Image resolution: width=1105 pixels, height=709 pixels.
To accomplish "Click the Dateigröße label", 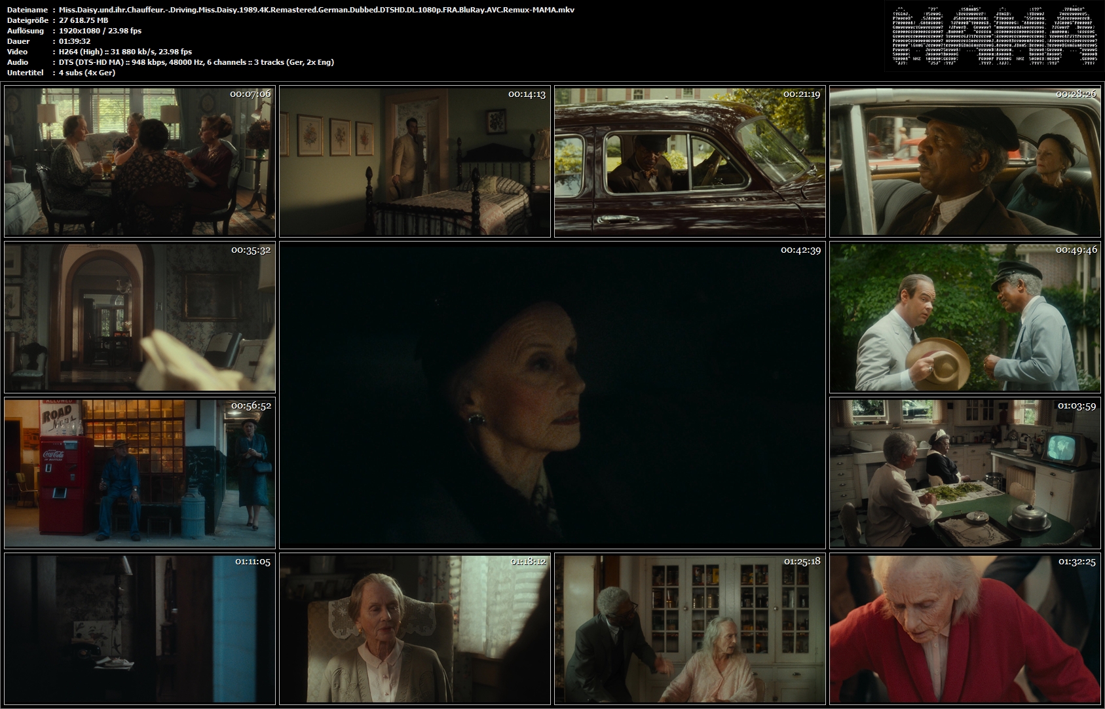I will (x=28, y=20).
